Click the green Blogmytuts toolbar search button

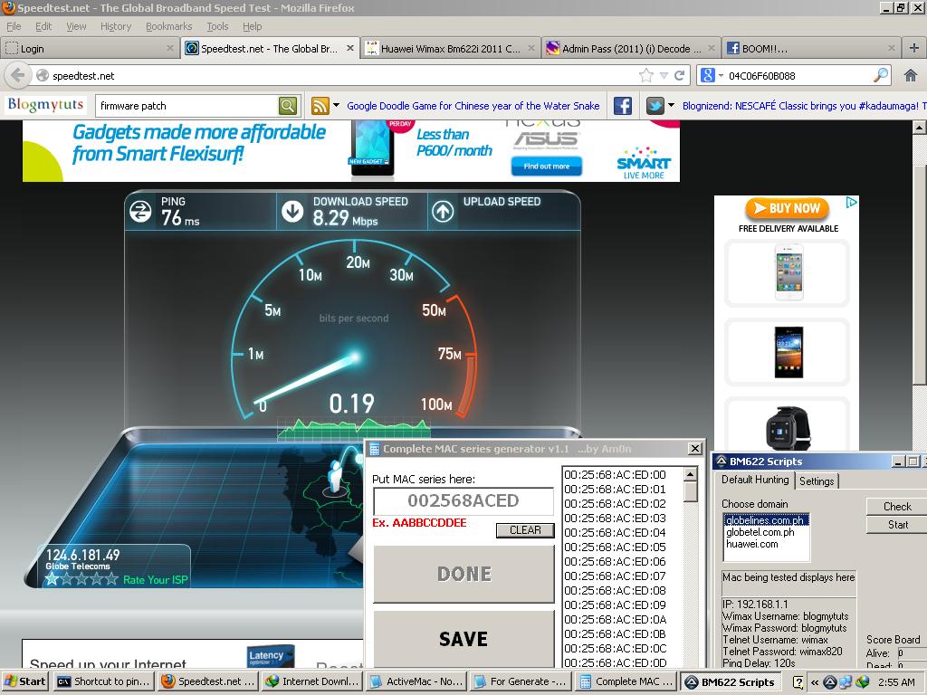pos(287,106)
